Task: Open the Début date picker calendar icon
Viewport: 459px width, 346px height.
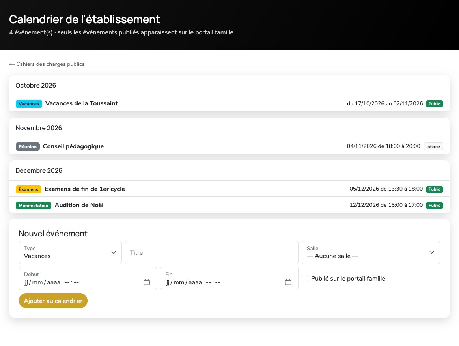Action: click(x=147, y=282)
